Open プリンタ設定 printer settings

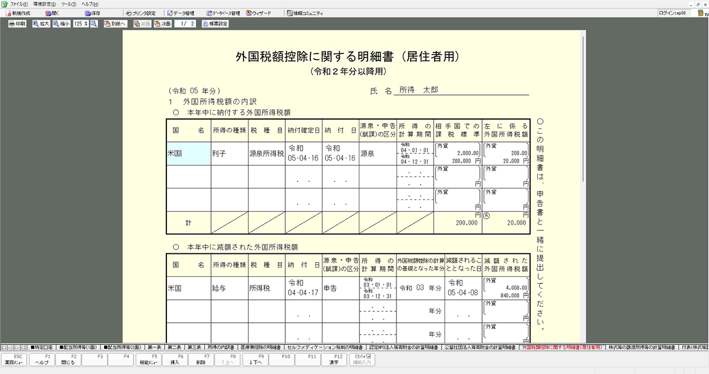(141, 13)
